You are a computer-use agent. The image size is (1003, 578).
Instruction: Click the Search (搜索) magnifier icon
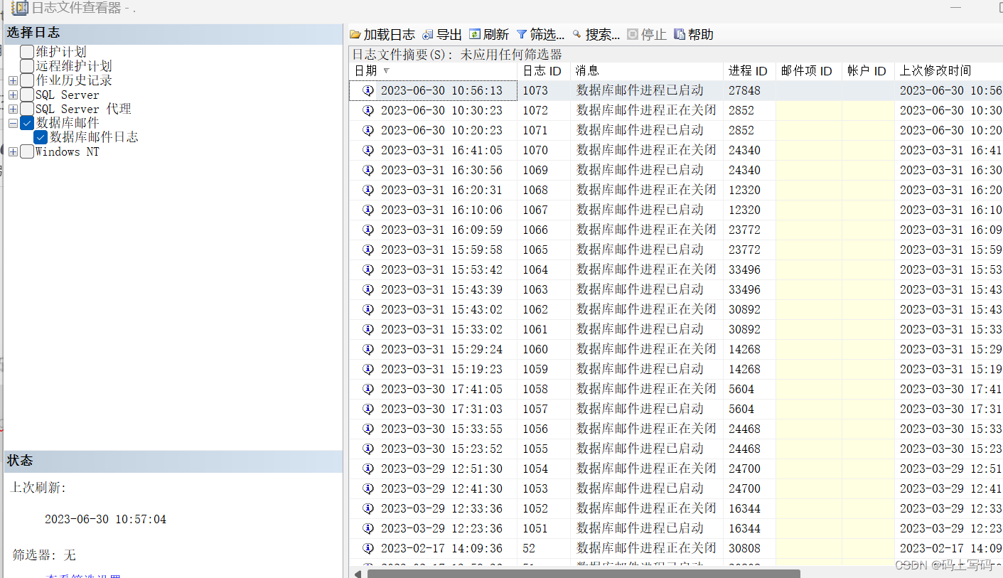pyautogui.click(x=577, y=34)
